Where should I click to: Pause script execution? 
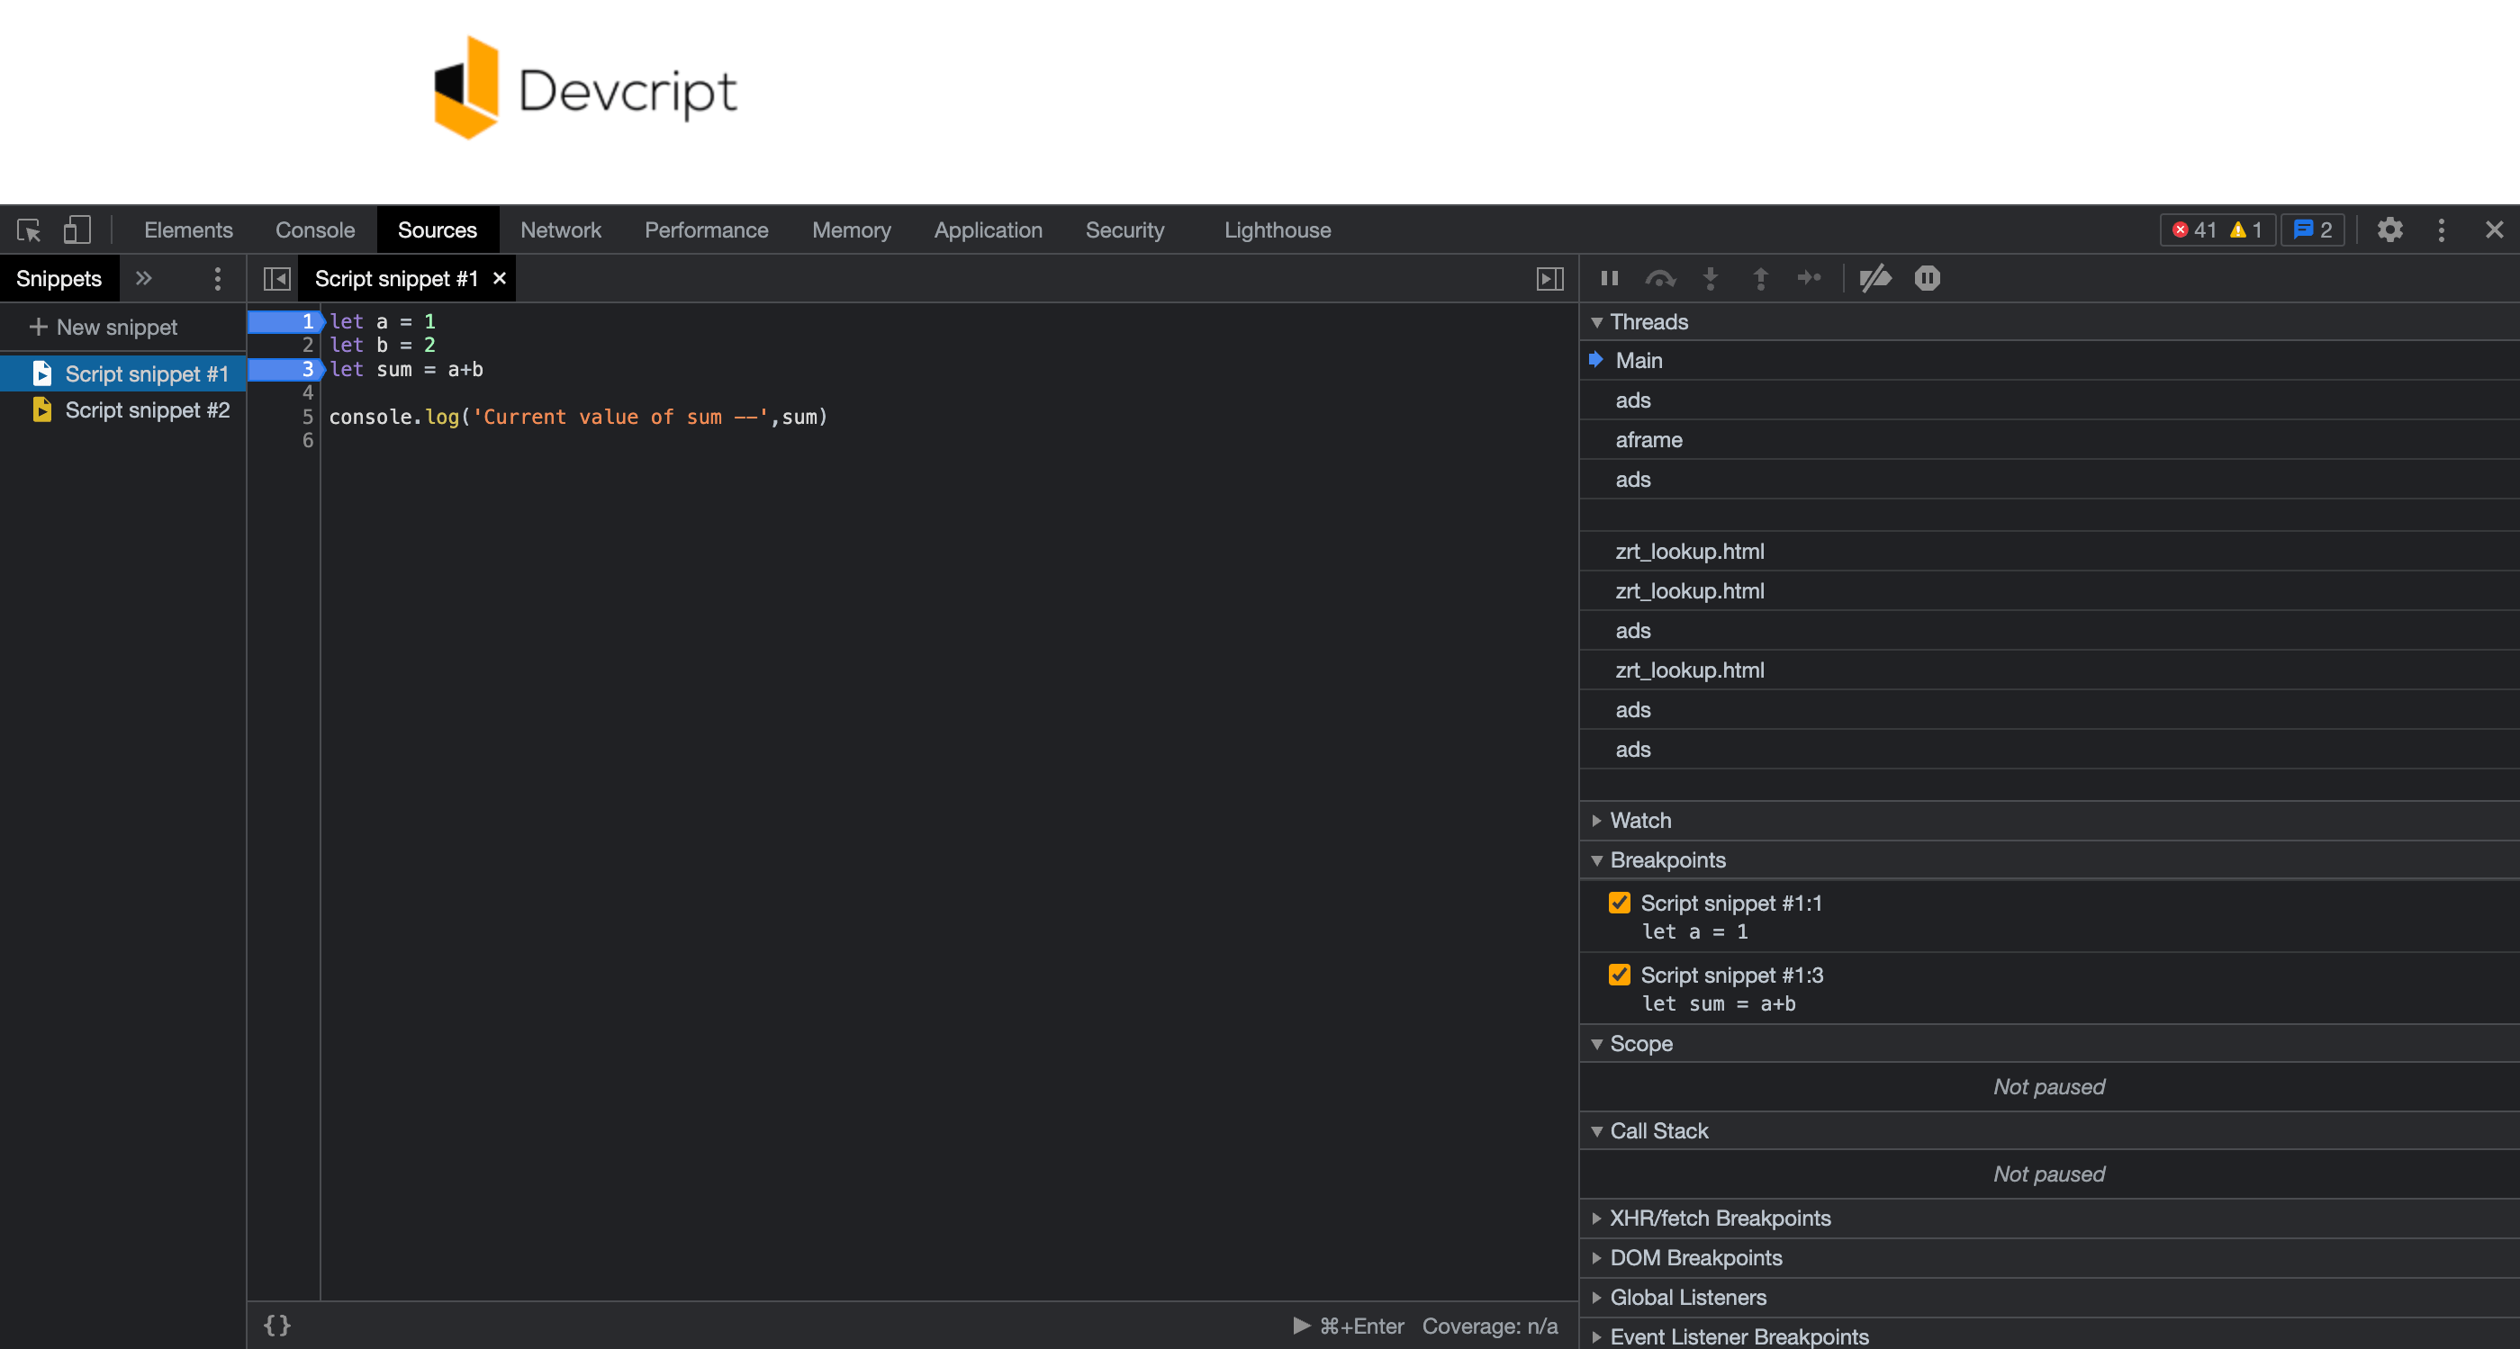(1609, 279)
